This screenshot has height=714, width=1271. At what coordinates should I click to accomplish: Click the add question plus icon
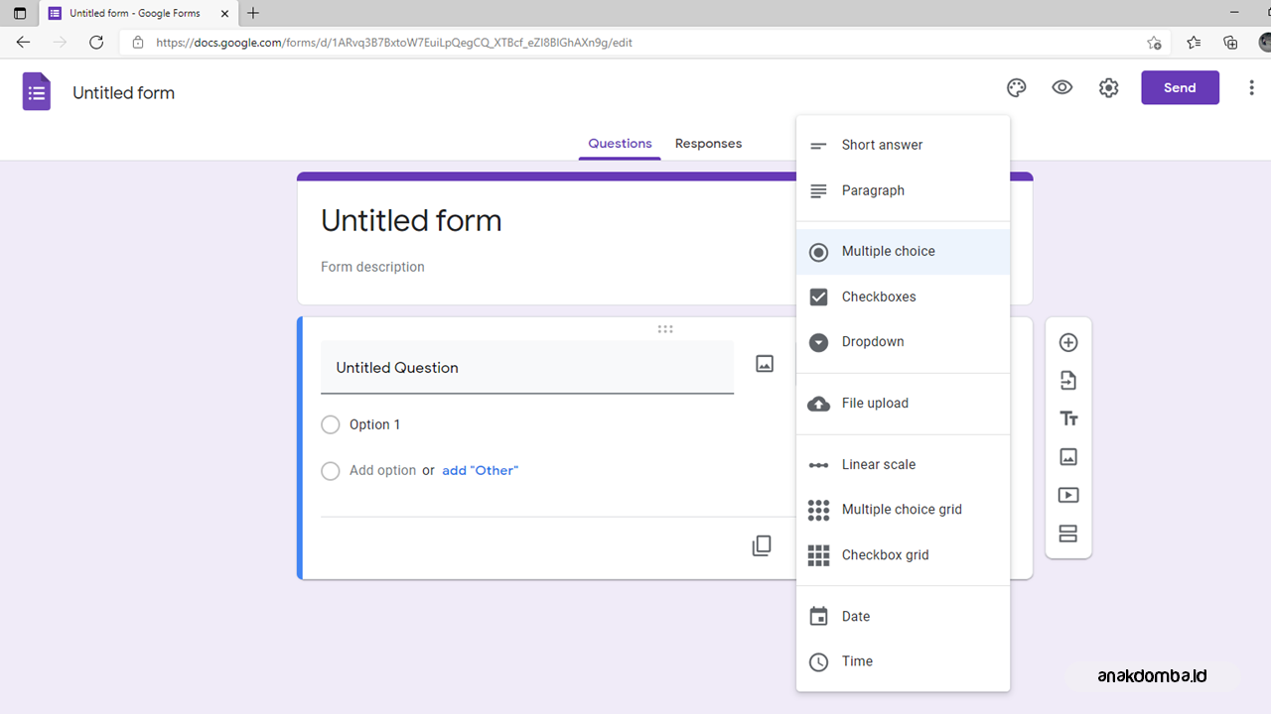(x=1068, y=342)
